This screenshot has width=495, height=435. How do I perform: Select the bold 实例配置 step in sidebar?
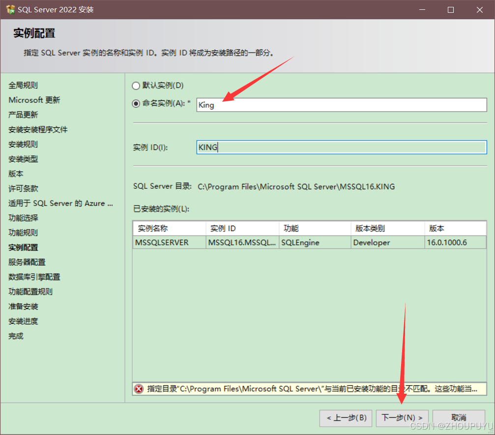[x=23, y=248]
